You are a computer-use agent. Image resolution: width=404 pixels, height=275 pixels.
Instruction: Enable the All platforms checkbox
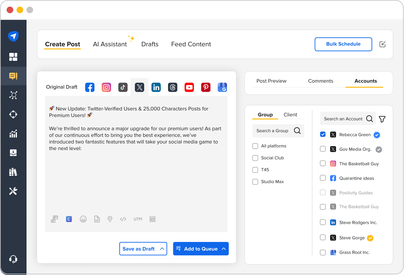[x=255, y=146]
